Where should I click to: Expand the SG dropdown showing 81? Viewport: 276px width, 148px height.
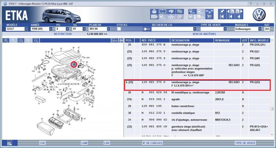(x=84, y=29)
